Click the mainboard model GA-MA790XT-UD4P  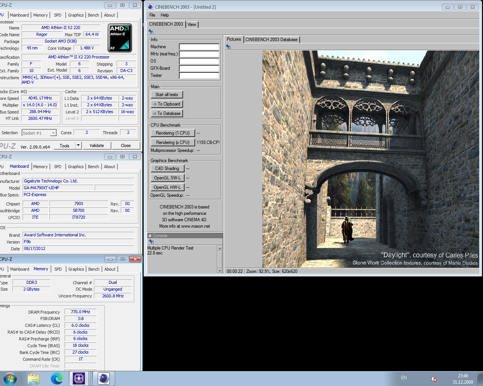[58, 188]
